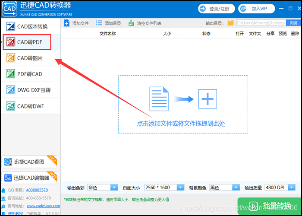302x216 pixels.
Task: Click the green broom clear icon
Action: coord(131,23)
